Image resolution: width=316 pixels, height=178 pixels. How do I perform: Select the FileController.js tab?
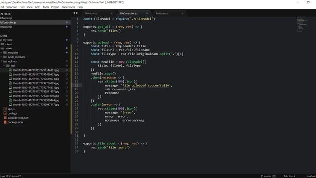(128, 13)
